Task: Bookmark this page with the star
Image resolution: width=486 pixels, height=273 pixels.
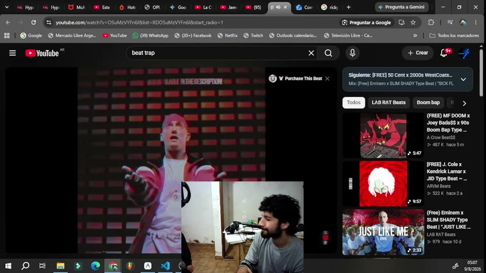Action: (x=413, y=22)
